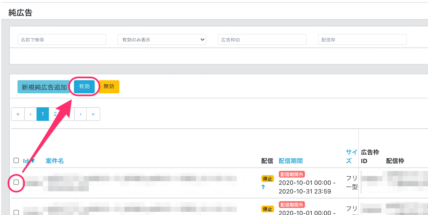Click the red 配信期間外 badge in first row
The image size is (428, 215).
pos(292,174)
